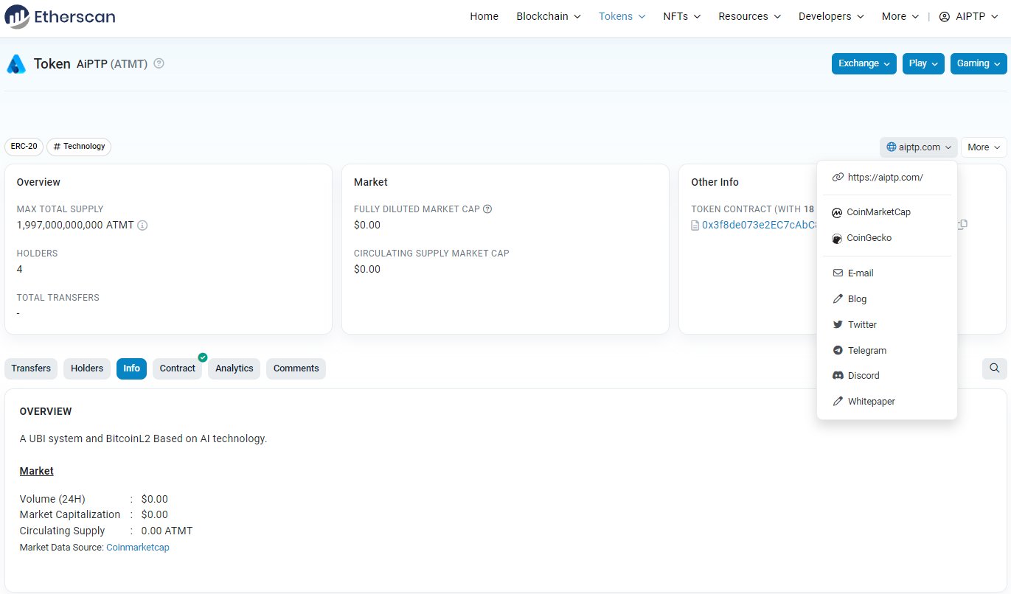
Task: Open the Discord social link
Action: point(863,375)
